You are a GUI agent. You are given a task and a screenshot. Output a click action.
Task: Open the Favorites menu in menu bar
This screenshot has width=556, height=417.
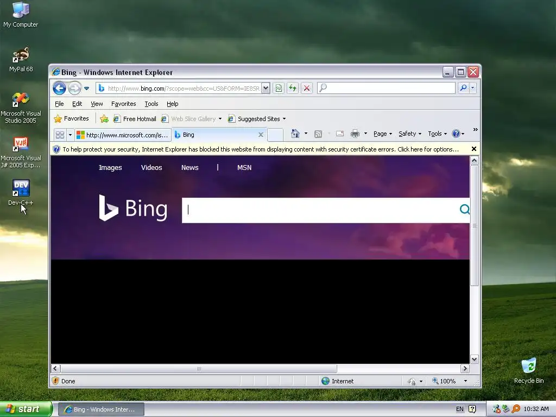pos(123,104)
